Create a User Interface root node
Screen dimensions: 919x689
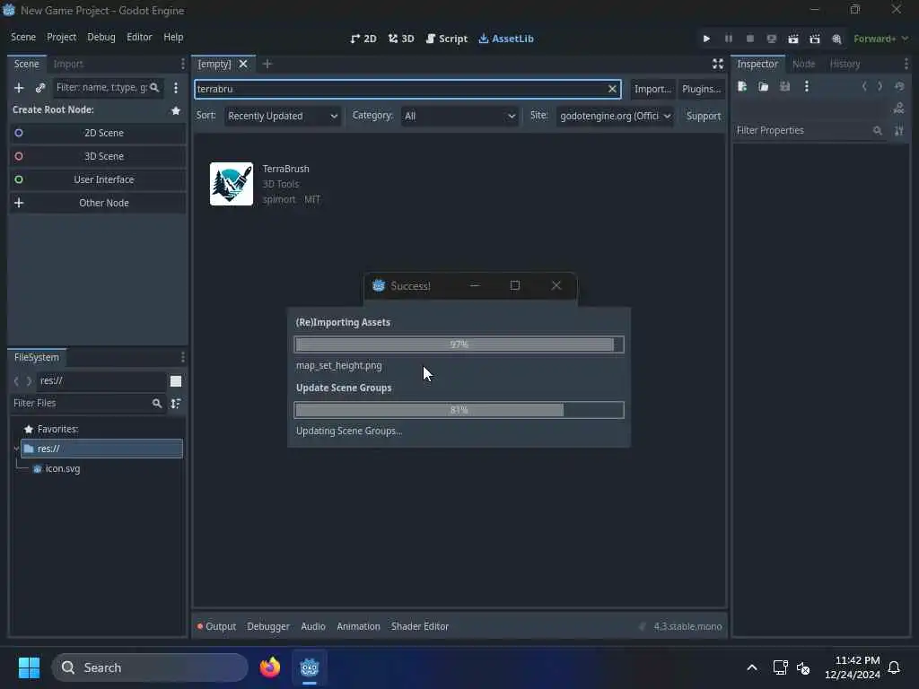coord(97,179)
